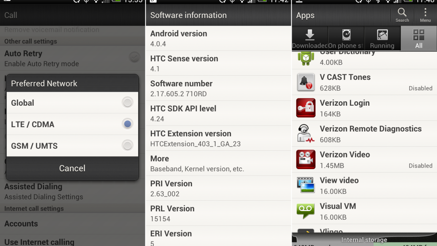Switch to the Downloaded tab

[310, 39]
